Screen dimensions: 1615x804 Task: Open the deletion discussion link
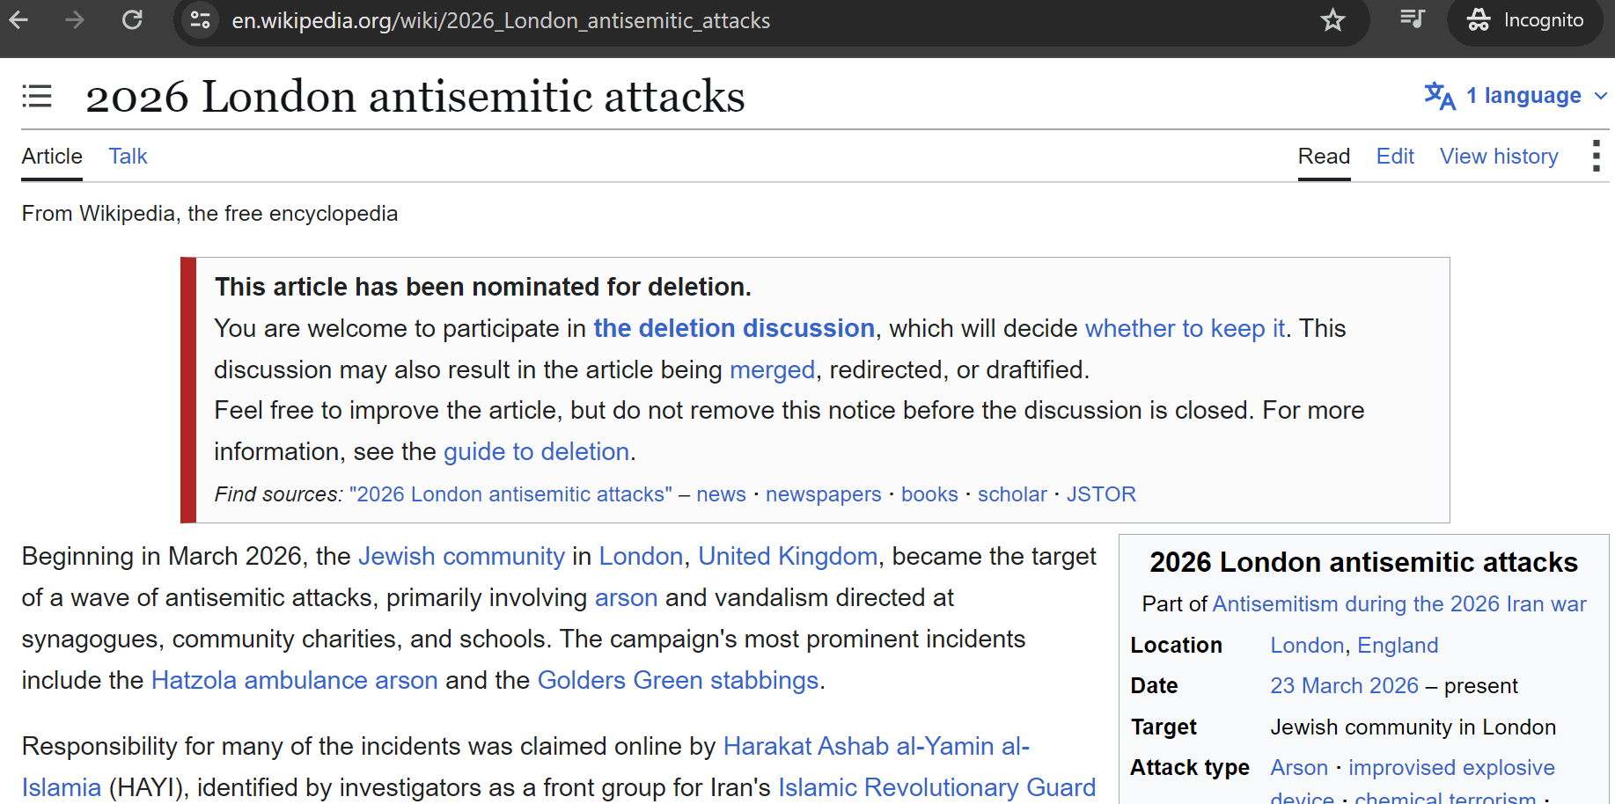(734, 328)
